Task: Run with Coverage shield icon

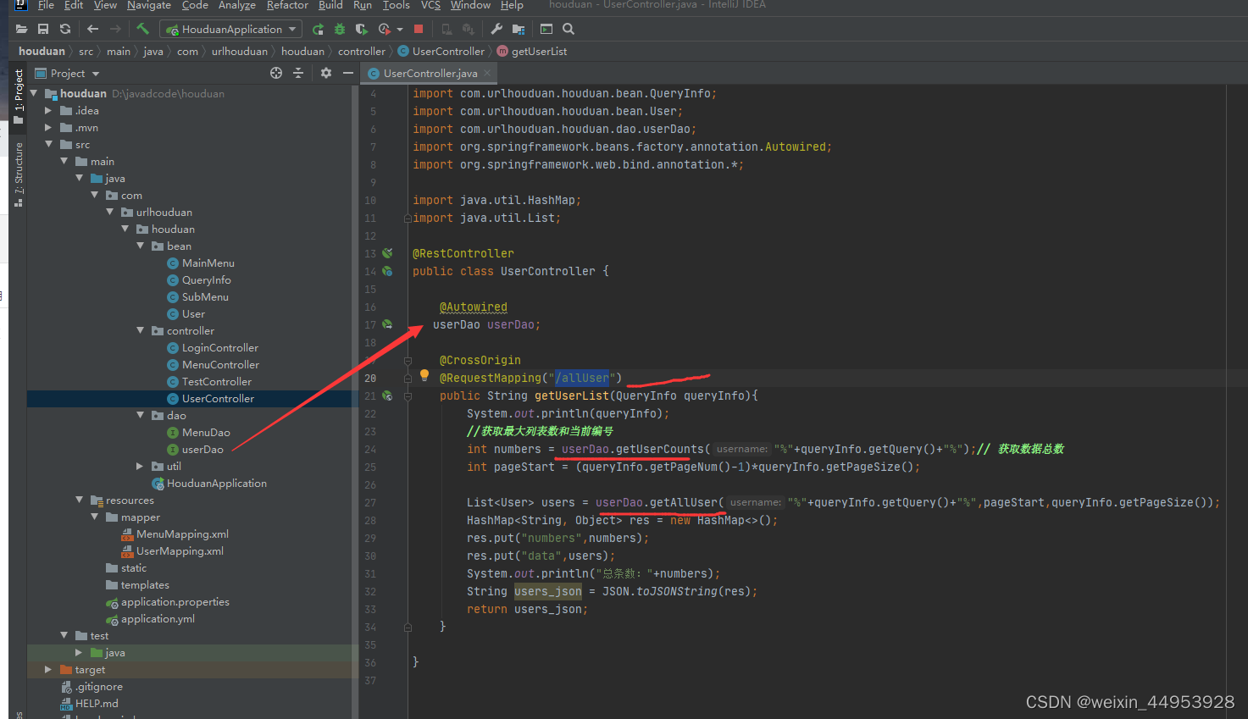Action: [362, 29]
